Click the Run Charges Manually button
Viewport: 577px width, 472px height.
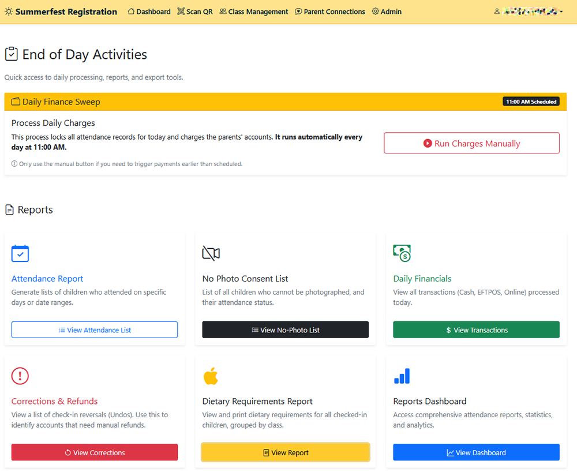pyautogui.click(x=471, y=143)
